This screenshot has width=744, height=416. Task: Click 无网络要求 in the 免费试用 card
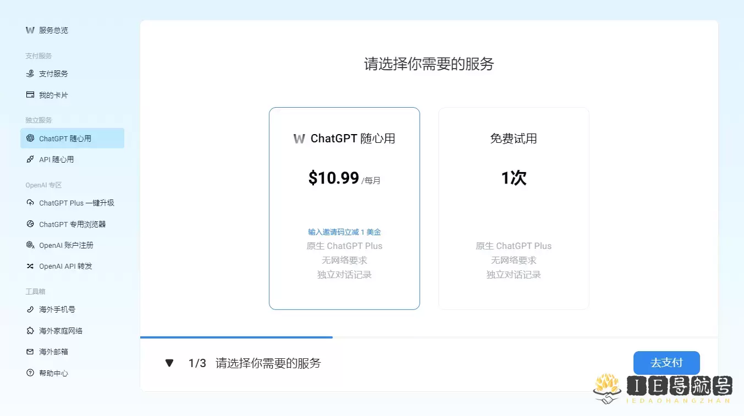(x=514, y=260)
